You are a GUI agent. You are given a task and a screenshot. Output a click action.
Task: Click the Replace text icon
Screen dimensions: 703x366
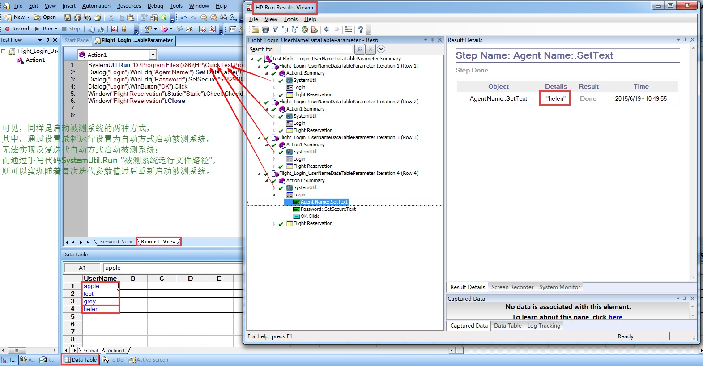pyautogui.click(x=233, y=17)
